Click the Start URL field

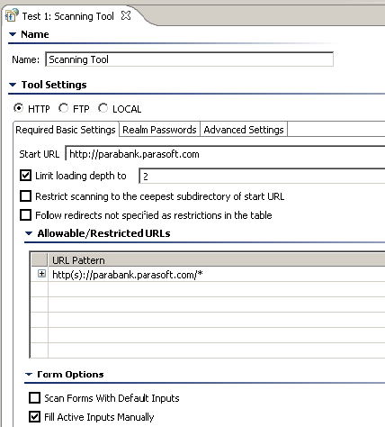point(225,154)
